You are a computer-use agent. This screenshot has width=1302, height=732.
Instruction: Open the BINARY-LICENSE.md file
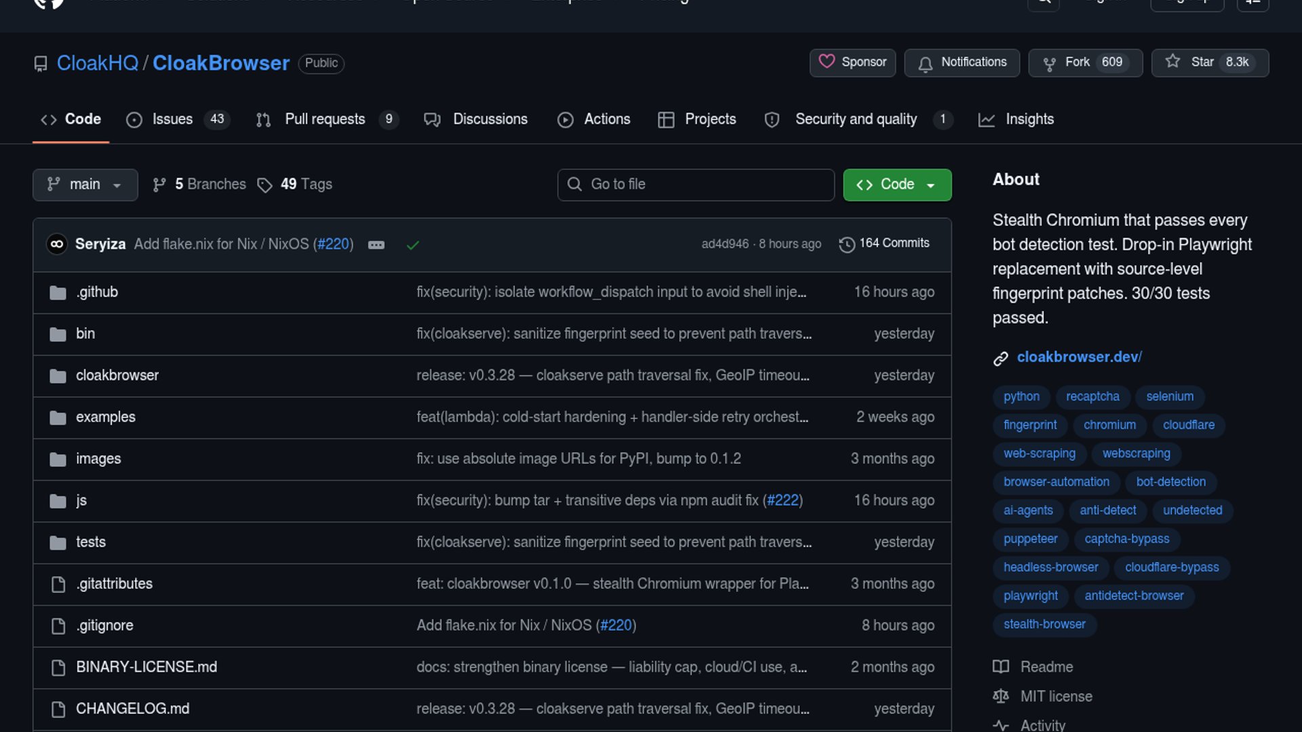146,668
